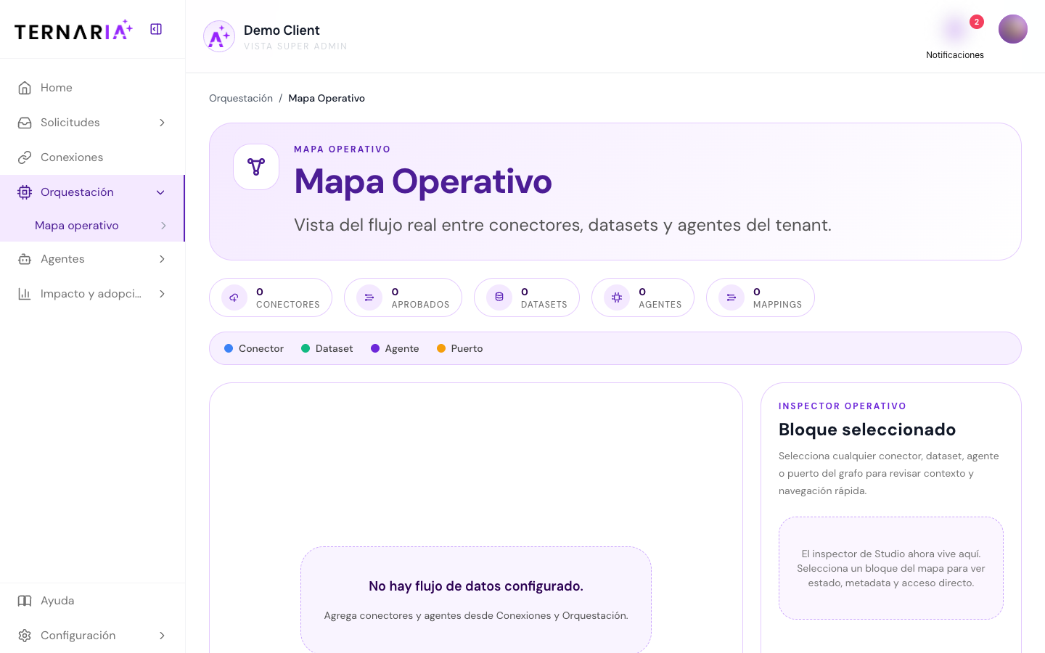Image resolution: width=1045 pixels, height=653 pixels.
Task: Click the Configuración gear icon
Action: click(x=25, y=636)
